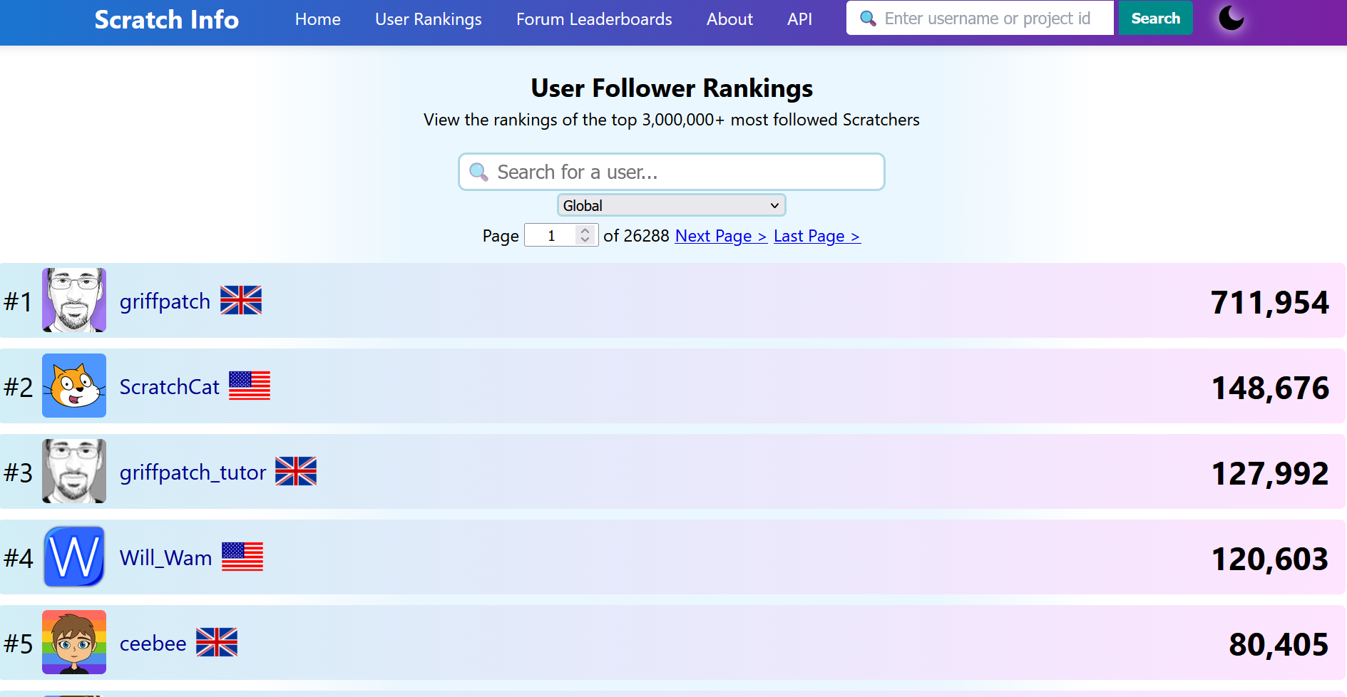Click Will_Wam's blue W avatar
This screenshot has height=697, width=1347.
[x=74, y=557]
